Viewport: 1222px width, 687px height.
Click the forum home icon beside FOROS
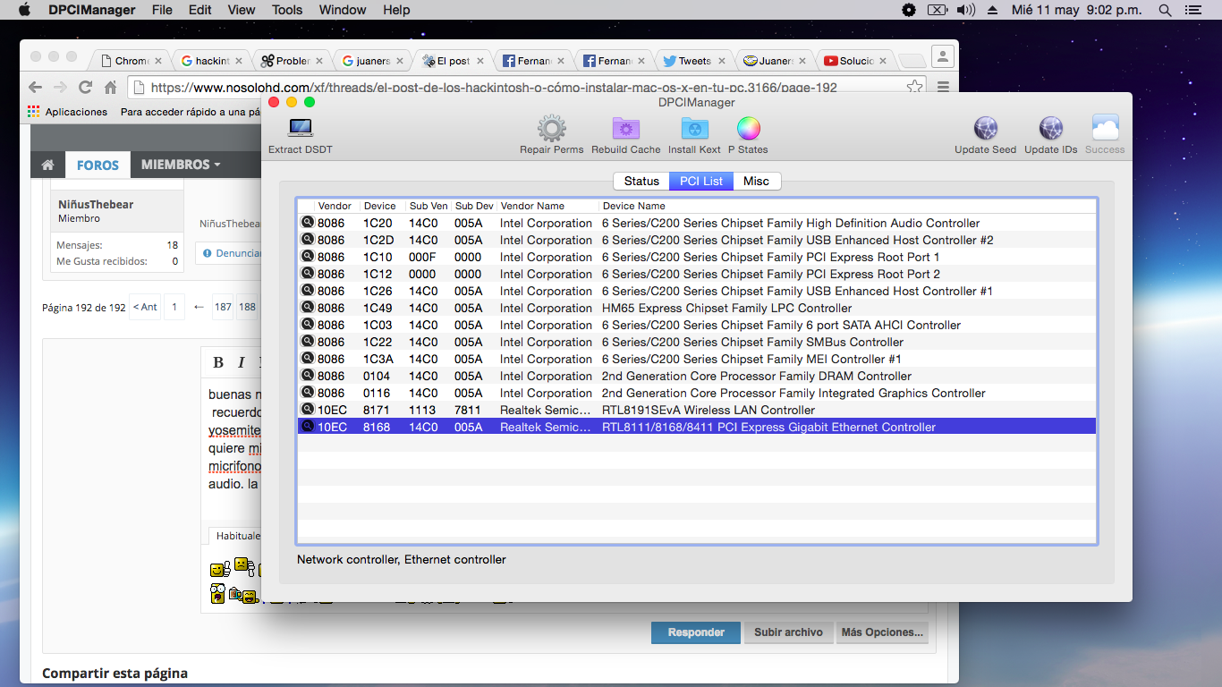click(x=47, y=165)
